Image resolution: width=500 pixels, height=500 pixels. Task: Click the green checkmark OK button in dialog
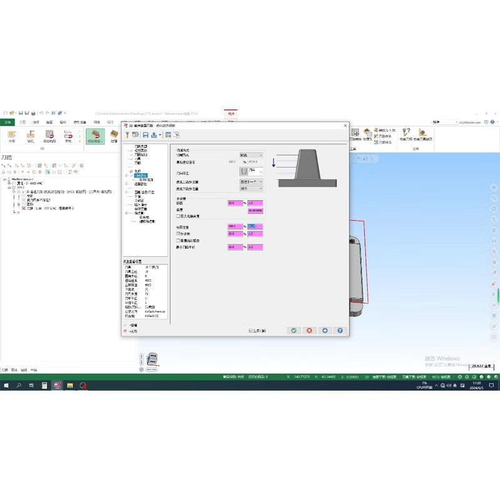point(294,330)
